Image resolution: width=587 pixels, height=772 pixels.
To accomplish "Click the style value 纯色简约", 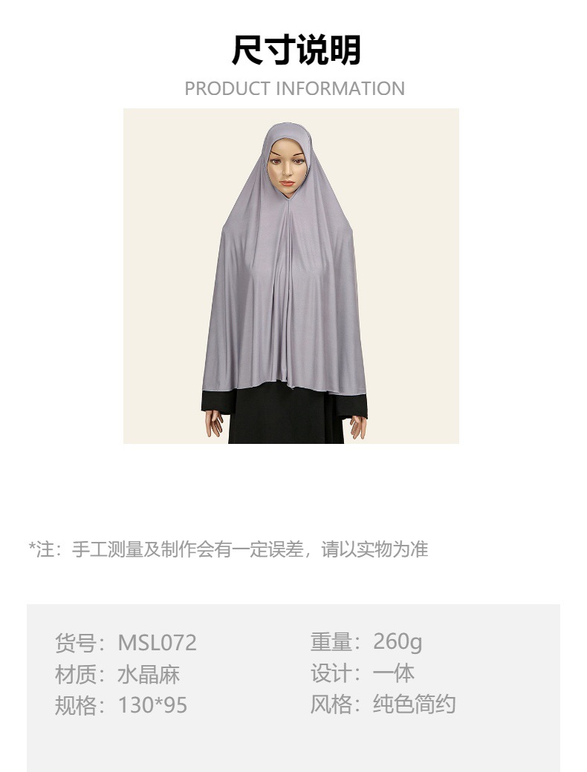I will point(414,704).
